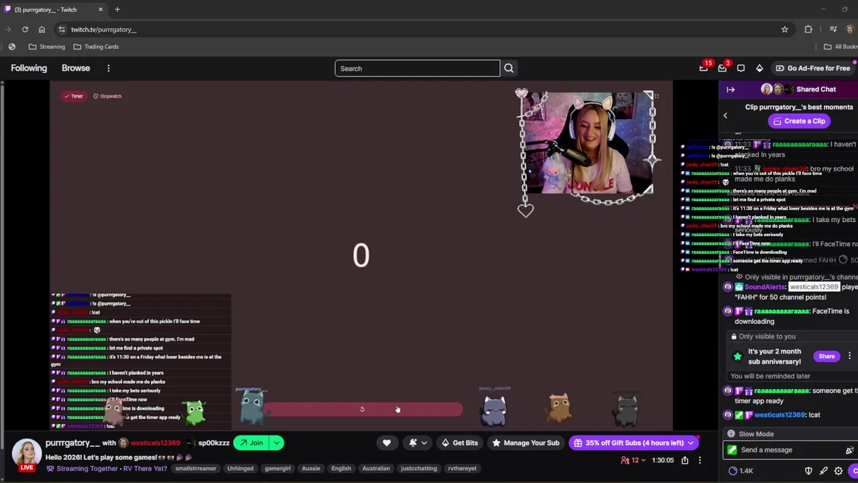Click the celebration emote icon in message box
Screen dimensions: 858x483
[x=849, y=450]
